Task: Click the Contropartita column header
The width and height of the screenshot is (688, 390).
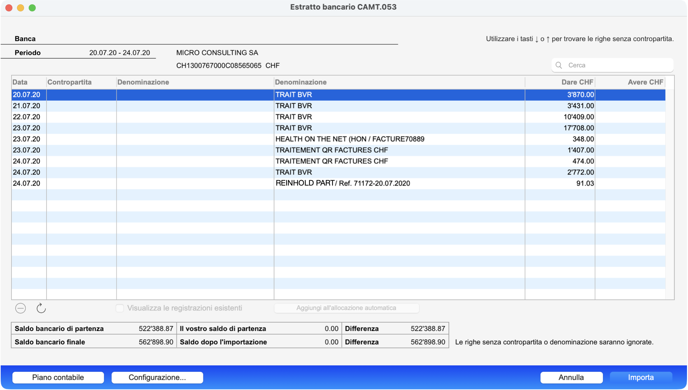Action: 70,82
